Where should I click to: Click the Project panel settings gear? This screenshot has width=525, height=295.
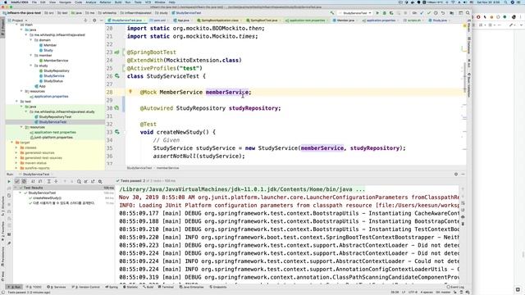point(94,20)
